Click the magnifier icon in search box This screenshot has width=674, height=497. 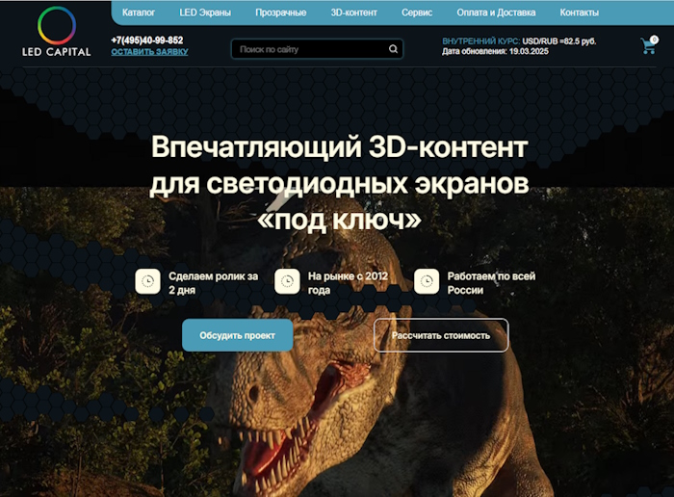pos(393,48)
